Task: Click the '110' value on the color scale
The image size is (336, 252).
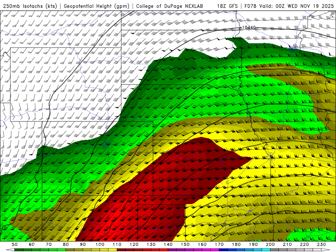Action: (x=117, y=244)
